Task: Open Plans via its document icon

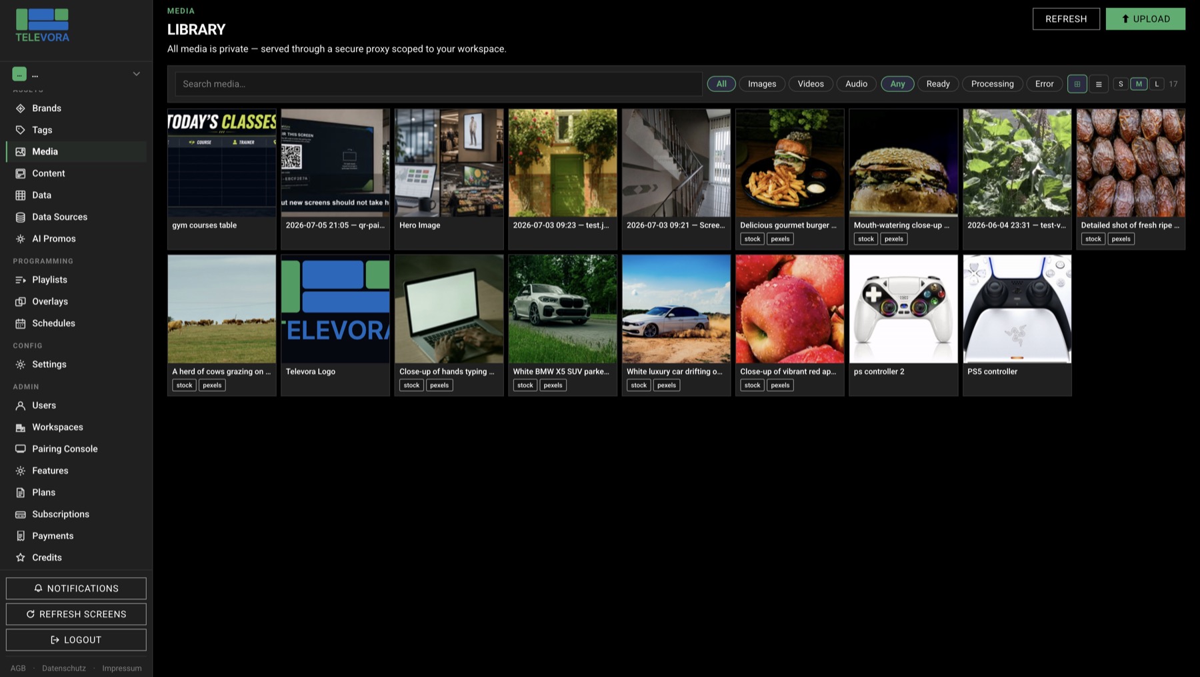Action: click(x=21, y=492)
